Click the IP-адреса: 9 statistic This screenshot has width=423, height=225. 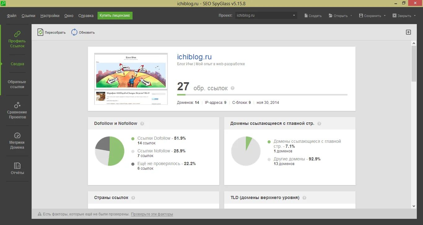[216, 103]
